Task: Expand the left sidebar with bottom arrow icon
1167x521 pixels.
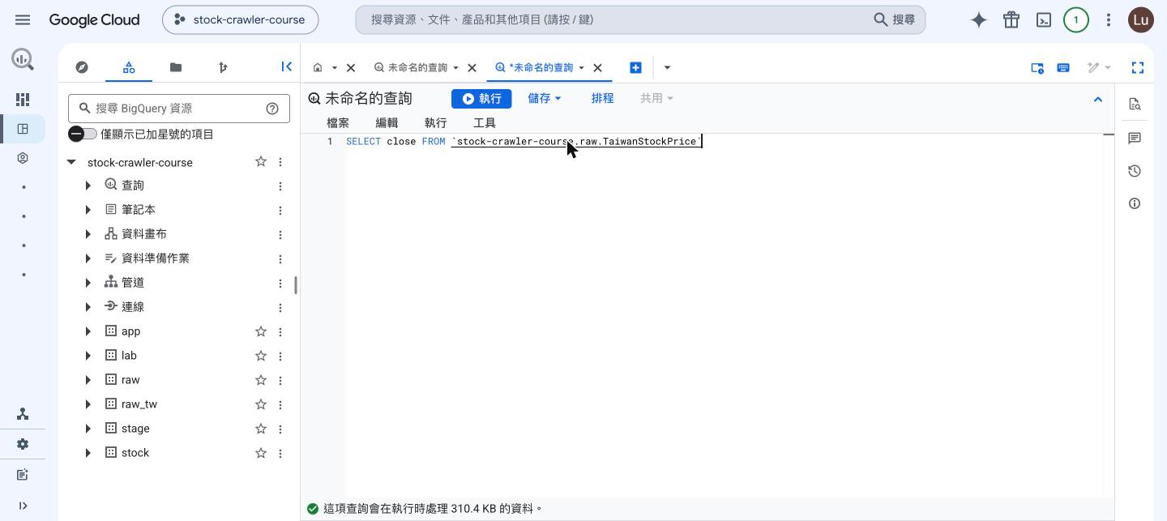Action: click(23, 506)
